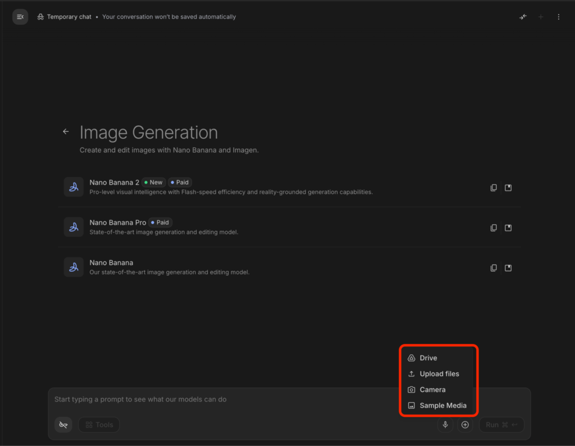The height and width of the screenshot is (446, 575).
Task: Open Nano Banana 2 details icon
Action: point(508,188)
